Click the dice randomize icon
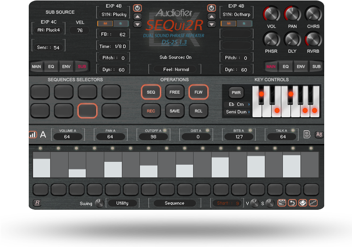The width and height of the screenshot is (352, 247). click(303, 203)
